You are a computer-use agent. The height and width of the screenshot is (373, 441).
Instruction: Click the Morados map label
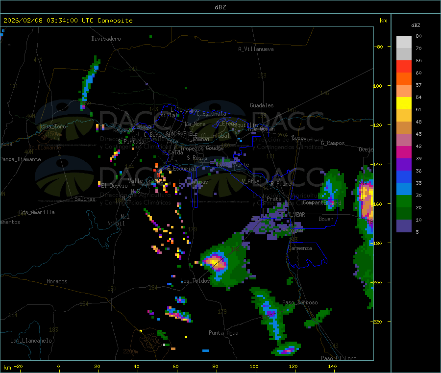(x=57, y=281)
